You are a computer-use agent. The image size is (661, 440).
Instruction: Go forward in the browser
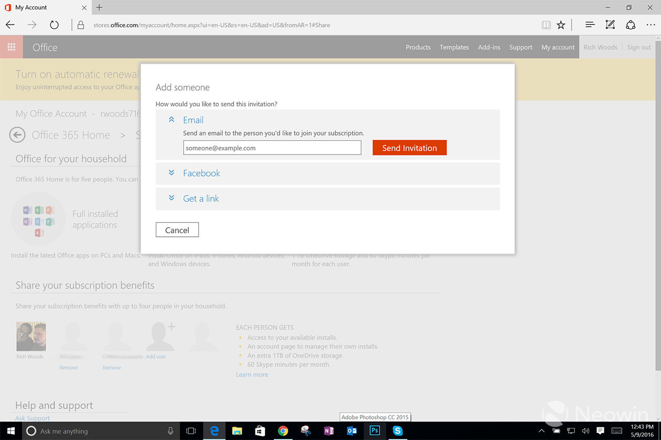(32, 25)
